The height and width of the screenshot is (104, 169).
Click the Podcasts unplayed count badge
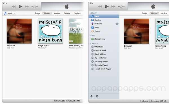(x=117, y=24)
